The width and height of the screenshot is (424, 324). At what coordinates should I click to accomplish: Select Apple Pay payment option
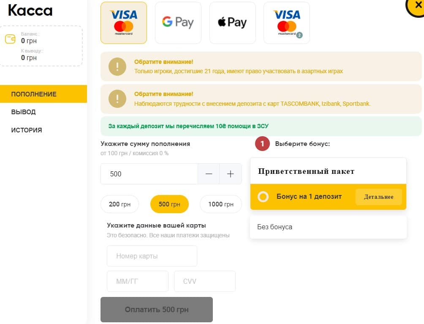tap(232, 22)
